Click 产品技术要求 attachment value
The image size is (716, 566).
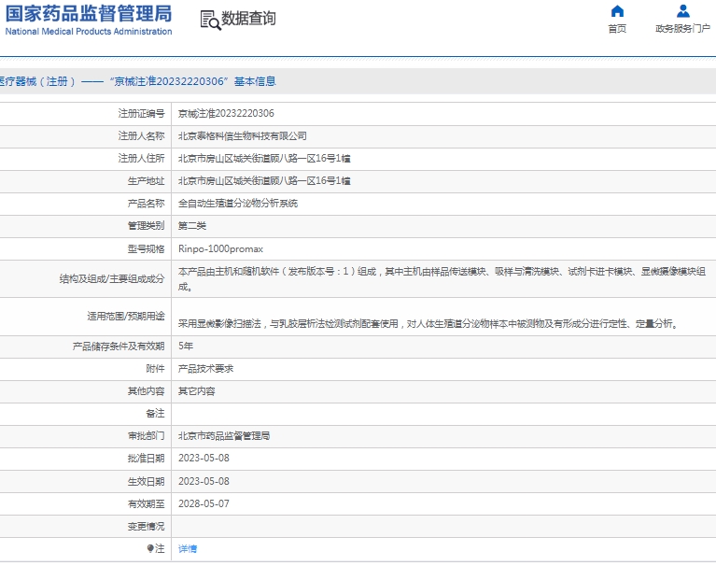[205, 369]
